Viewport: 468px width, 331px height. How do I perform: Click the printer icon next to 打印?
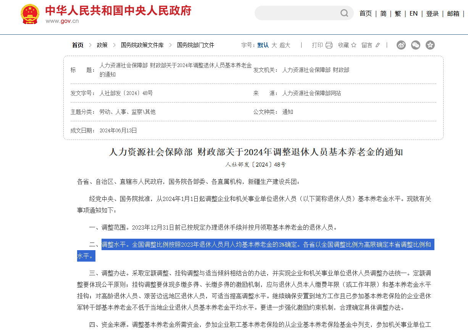328,45
